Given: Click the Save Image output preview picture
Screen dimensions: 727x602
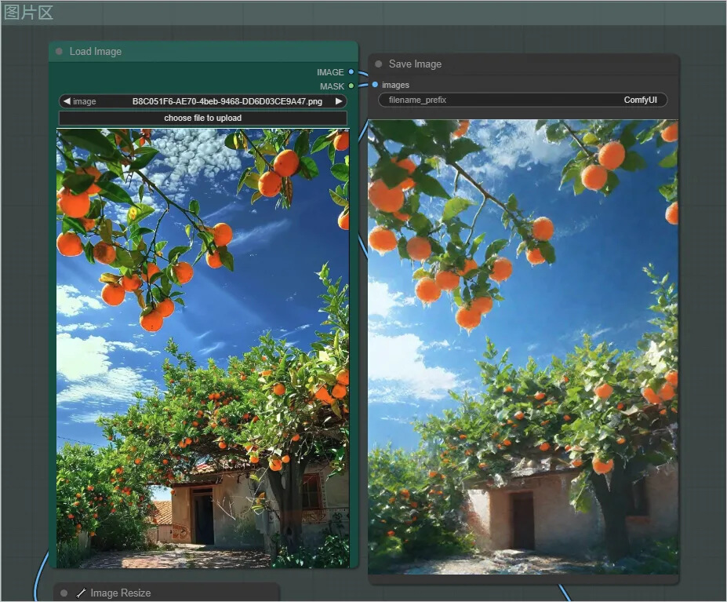Looking at the screenshot, I should (x=522, y=346).
